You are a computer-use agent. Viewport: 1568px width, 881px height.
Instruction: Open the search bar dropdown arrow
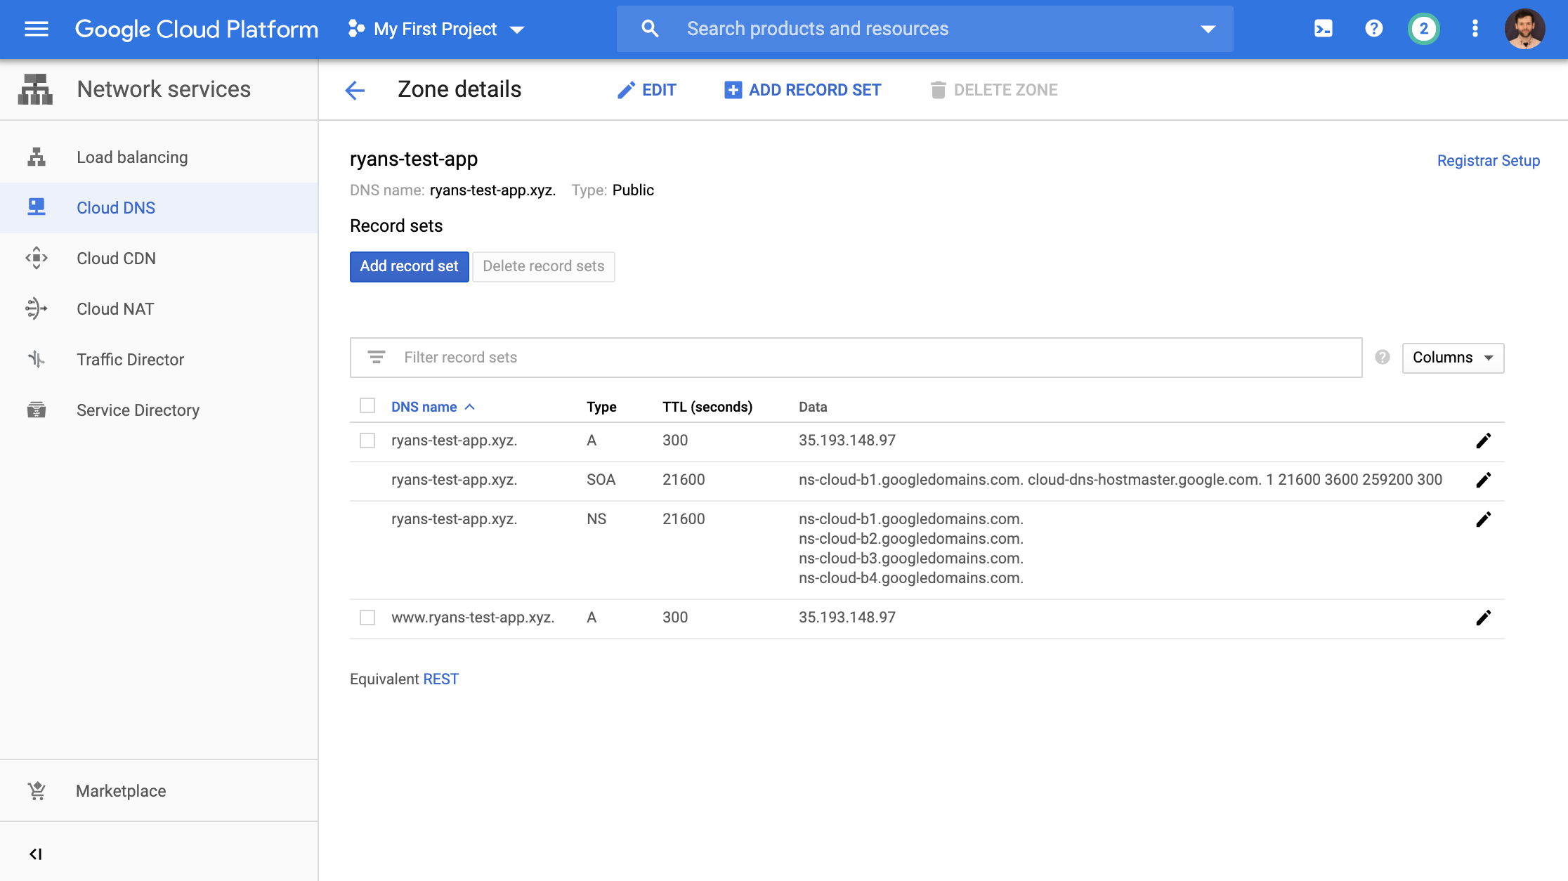pos(1207,29)
